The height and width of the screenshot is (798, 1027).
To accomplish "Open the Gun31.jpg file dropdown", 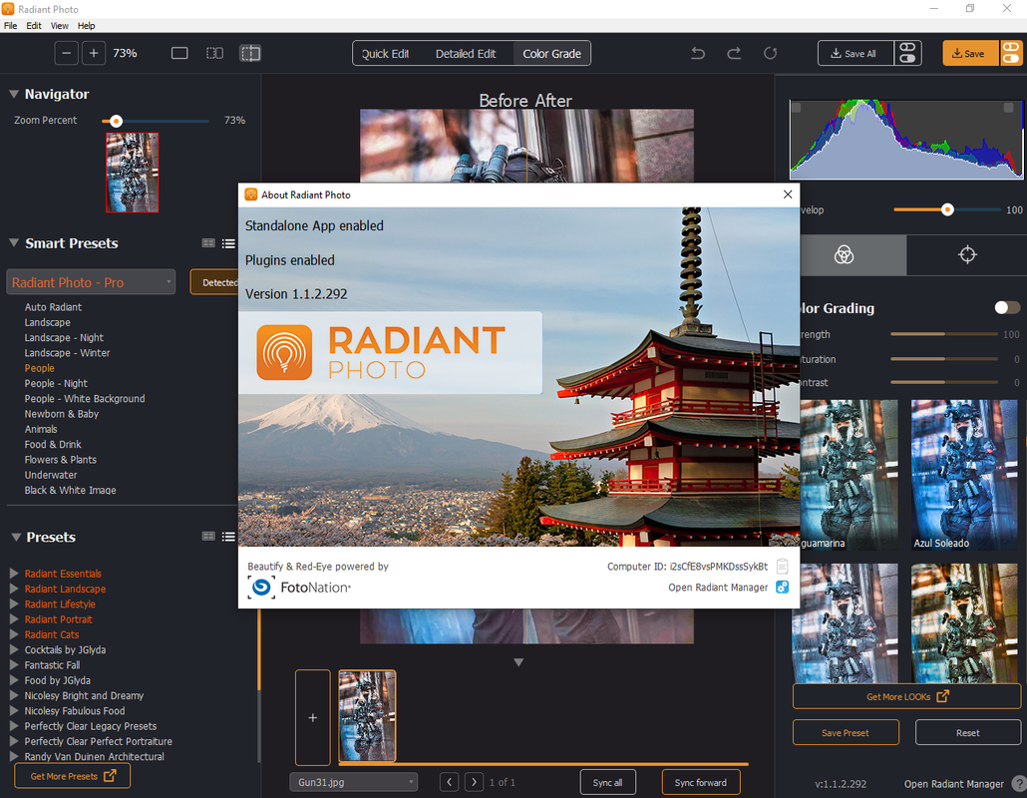I will [x=353, y=782].
